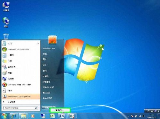
Task: Choose Properties (R) in the context menu
Action: coord(60,110)
